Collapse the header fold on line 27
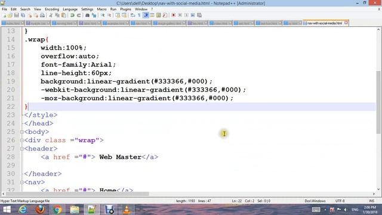Image resolution: width=382 pixels, height=215 pixels. point(22,149)
